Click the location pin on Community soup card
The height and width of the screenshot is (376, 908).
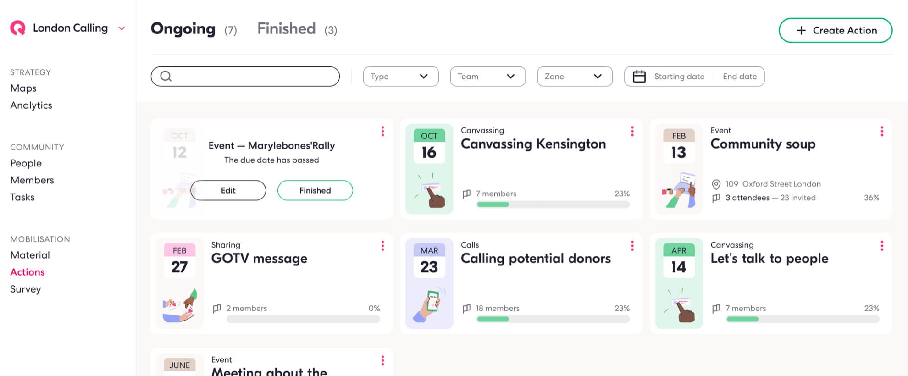point(715,184)
